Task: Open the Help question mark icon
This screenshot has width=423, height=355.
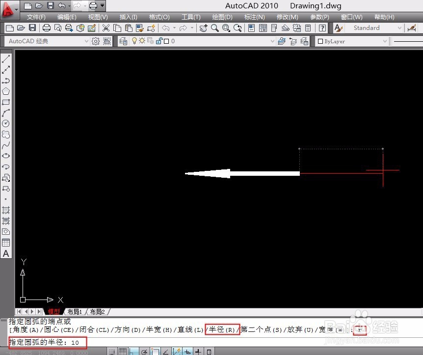Action: pos(322,28)
